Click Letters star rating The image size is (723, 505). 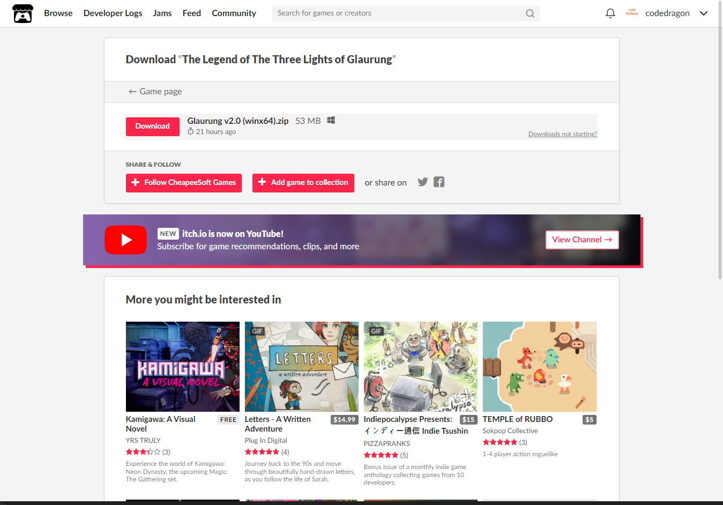tap(262, 452)
